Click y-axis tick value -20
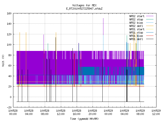The width and height of the screenshot is (161, 121). (x=9, y=107)
